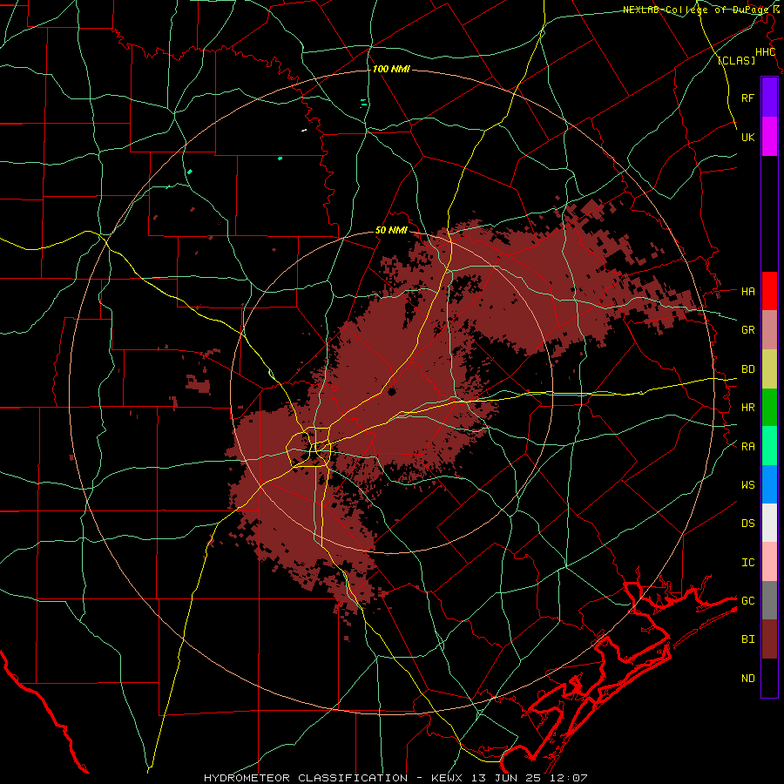Click the BI legend label
The height and width of the screenshot is (784, 784).
747,639
